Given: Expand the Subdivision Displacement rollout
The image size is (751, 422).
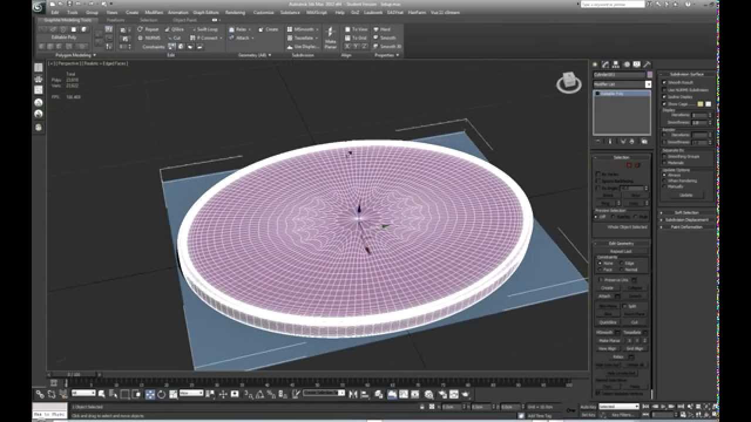Looking at the screenshot, I should pos(686,220).
